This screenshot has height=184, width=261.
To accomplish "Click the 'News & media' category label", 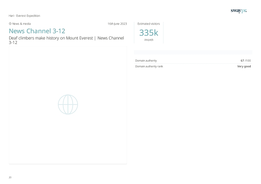I will click(21, 24).
